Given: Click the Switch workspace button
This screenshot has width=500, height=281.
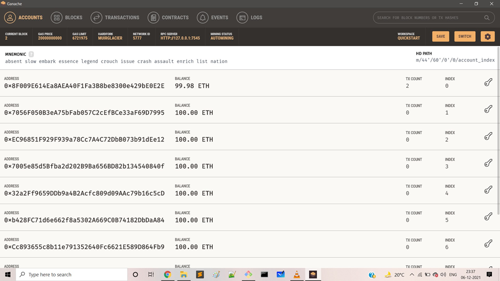Looking at the screenshot, I should 465,36.
